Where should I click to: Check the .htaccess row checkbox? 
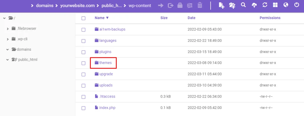83,97
